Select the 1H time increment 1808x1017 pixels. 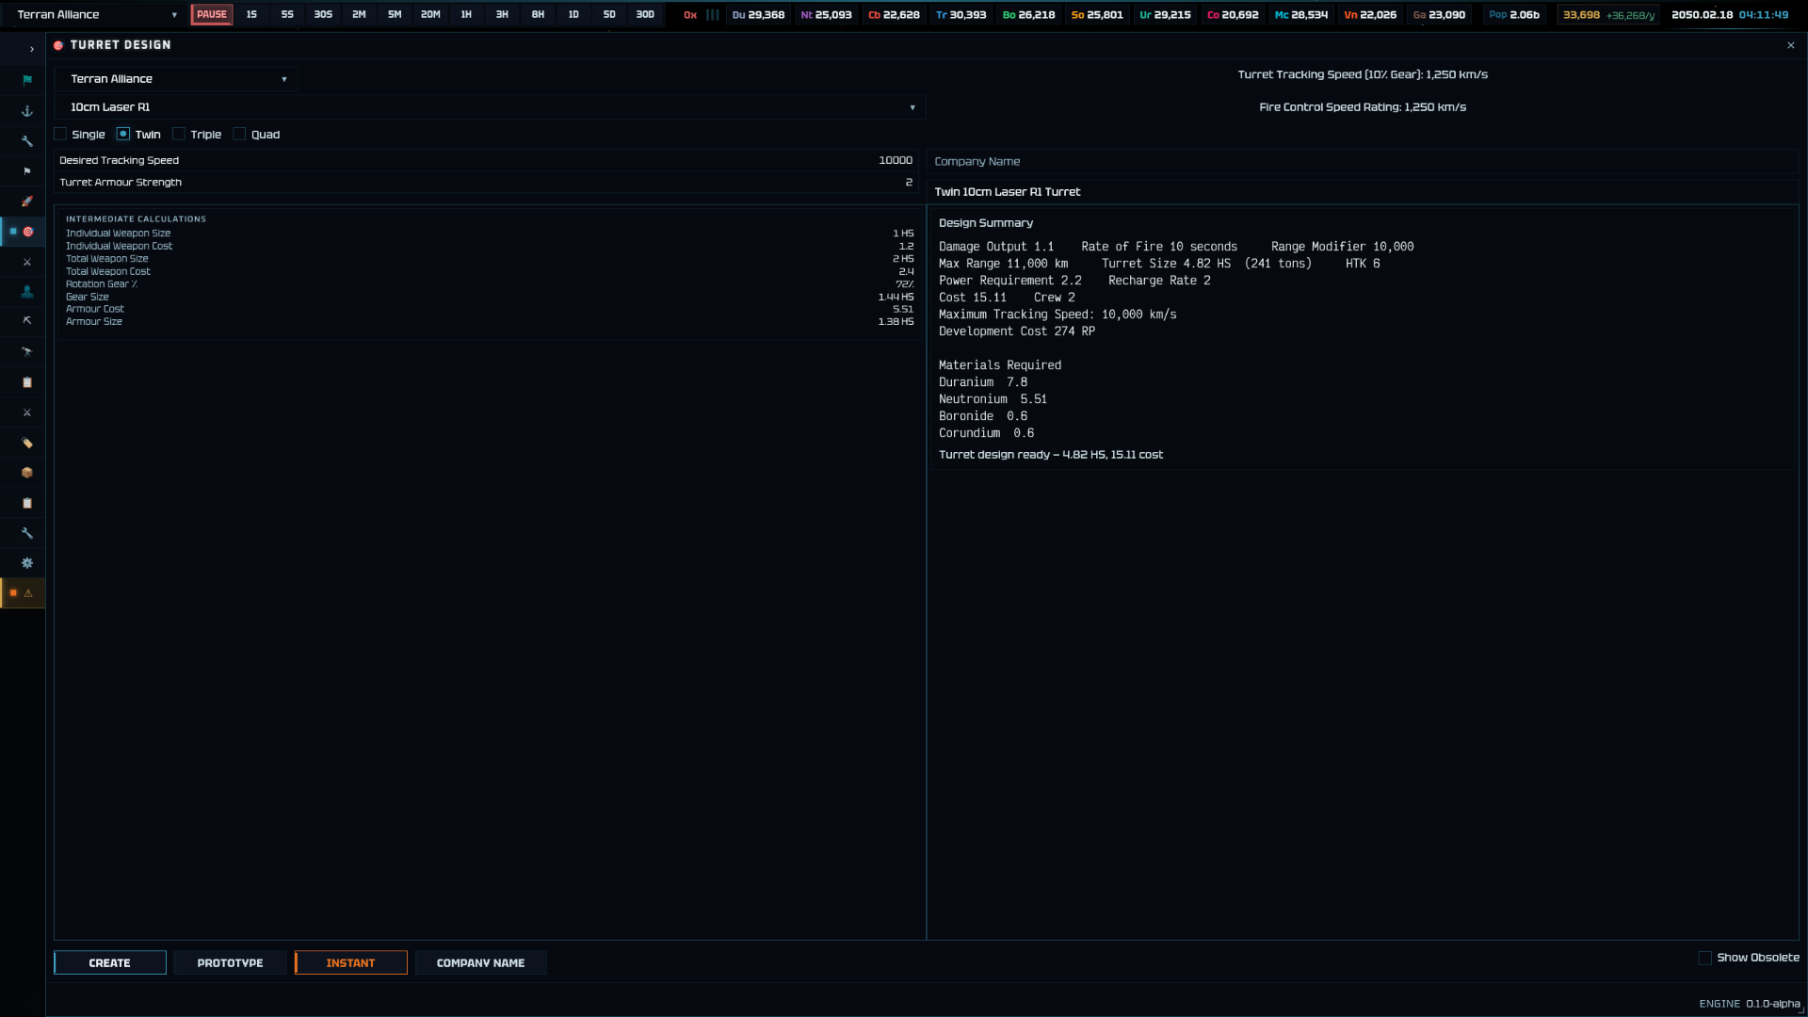tap(466, 15)
